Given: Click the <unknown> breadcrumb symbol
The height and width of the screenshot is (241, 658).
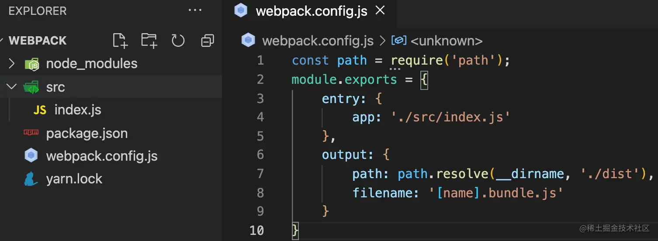Looking at the screenshot, I should (447, 41).
